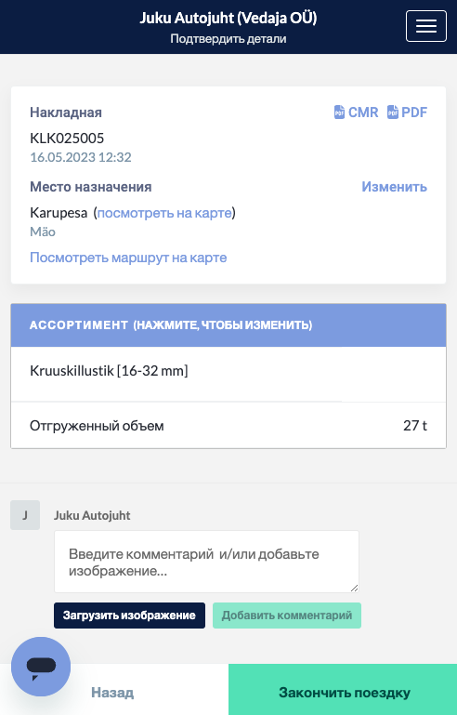Open the chat support bubble
The width and height of the screenshot is (457, 715).
(41, 667)
